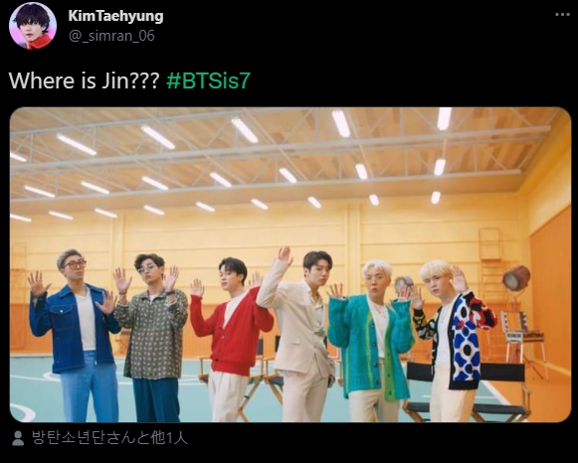
Task: Click the man in the red cardigan
Action: tap(231, 339)
